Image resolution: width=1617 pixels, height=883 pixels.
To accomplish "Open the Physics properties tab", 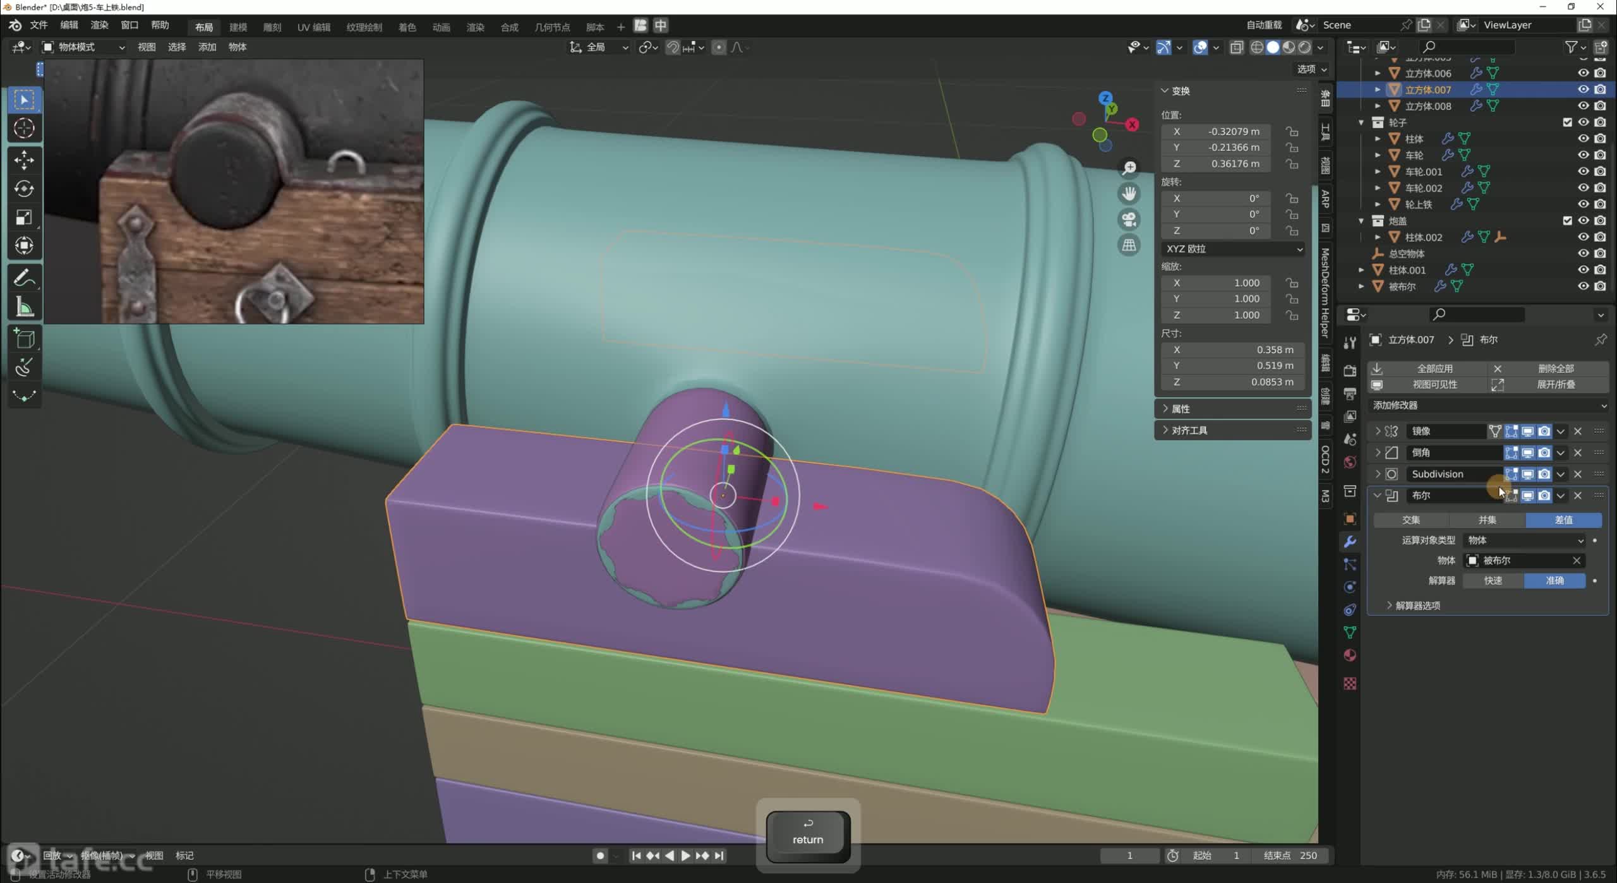I will [1350, 587].
